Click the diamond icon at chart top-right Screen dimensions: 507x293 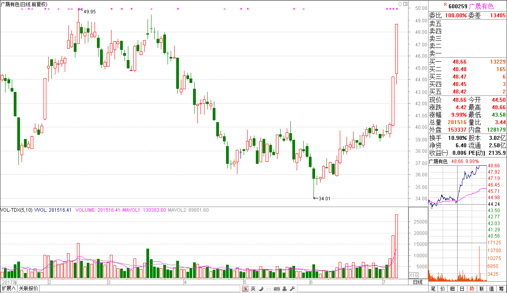pos(400,4)
